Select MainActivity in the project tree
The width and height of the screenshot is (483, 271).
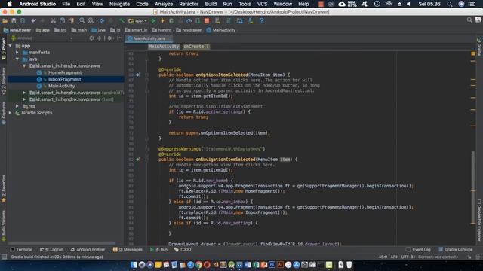61,86
